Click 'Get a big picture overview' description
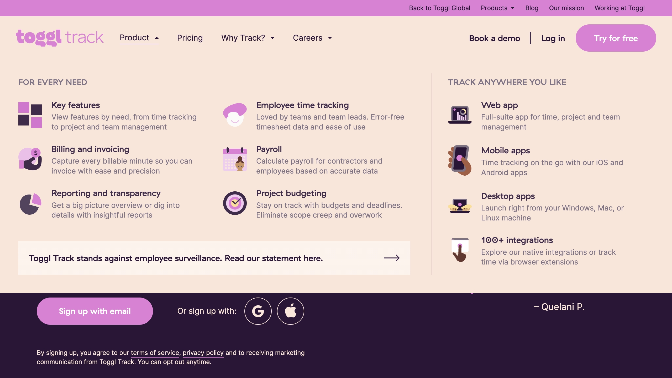672x378 pixels. (115, 210)
